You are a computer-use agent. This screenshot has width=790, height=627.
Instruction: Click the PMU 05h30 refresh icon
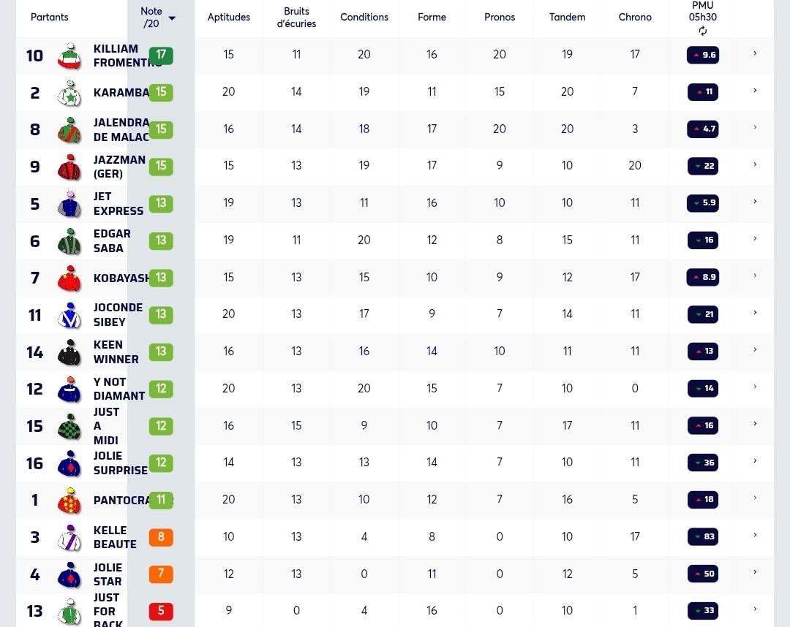click(x=702, y=31)
